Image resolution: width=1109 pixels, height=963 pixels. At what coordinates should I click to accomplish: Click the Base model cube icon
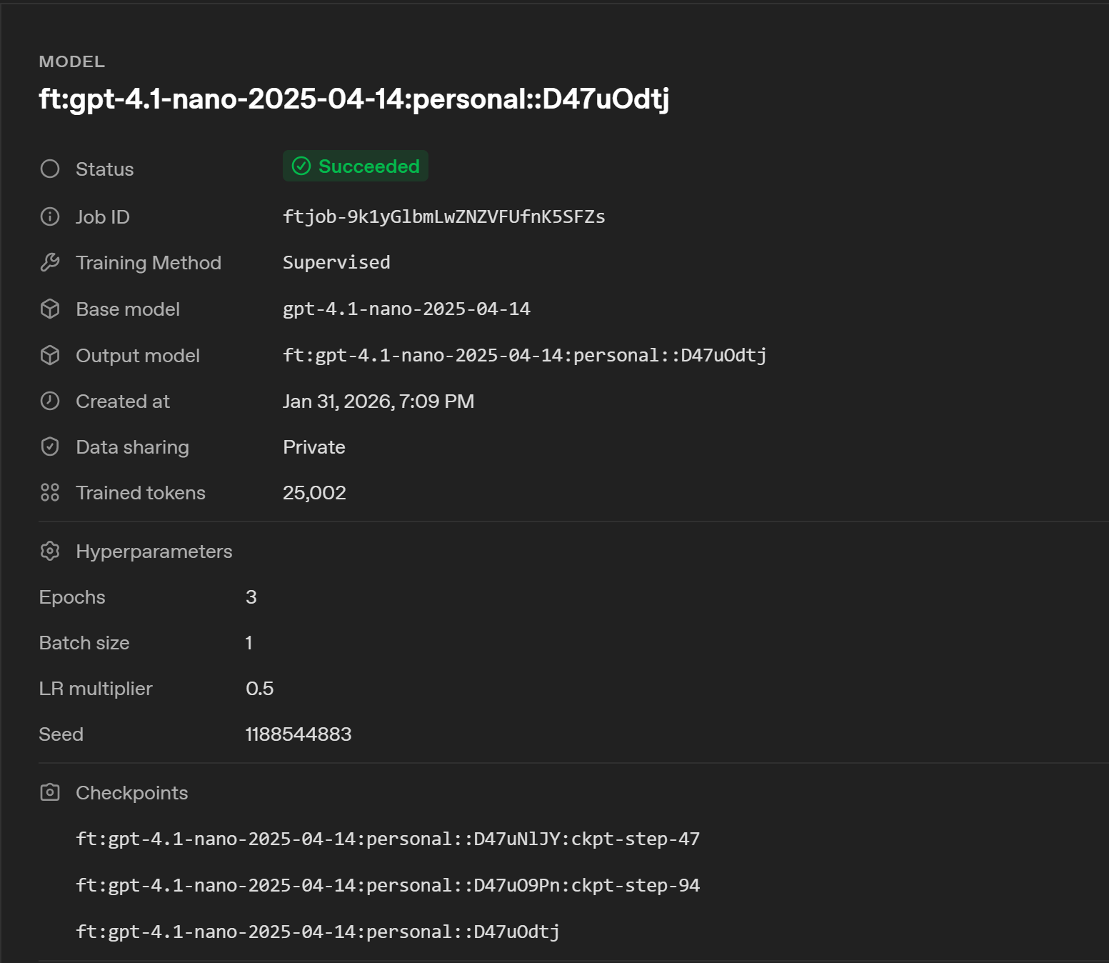click(50, 309)
